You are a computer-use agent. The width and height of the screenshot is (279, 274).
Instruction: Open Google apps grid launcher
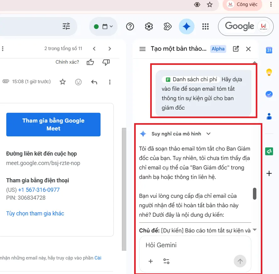pos(205,26)
